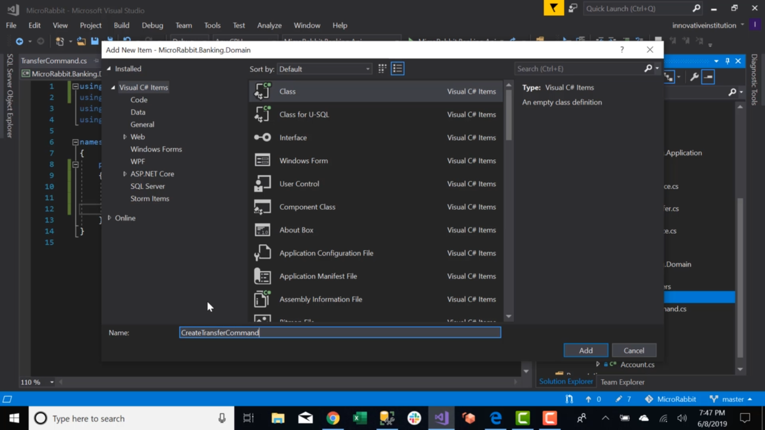Click the Cancel button
Viewport: 765px width, 430px height.
point(634,350)
